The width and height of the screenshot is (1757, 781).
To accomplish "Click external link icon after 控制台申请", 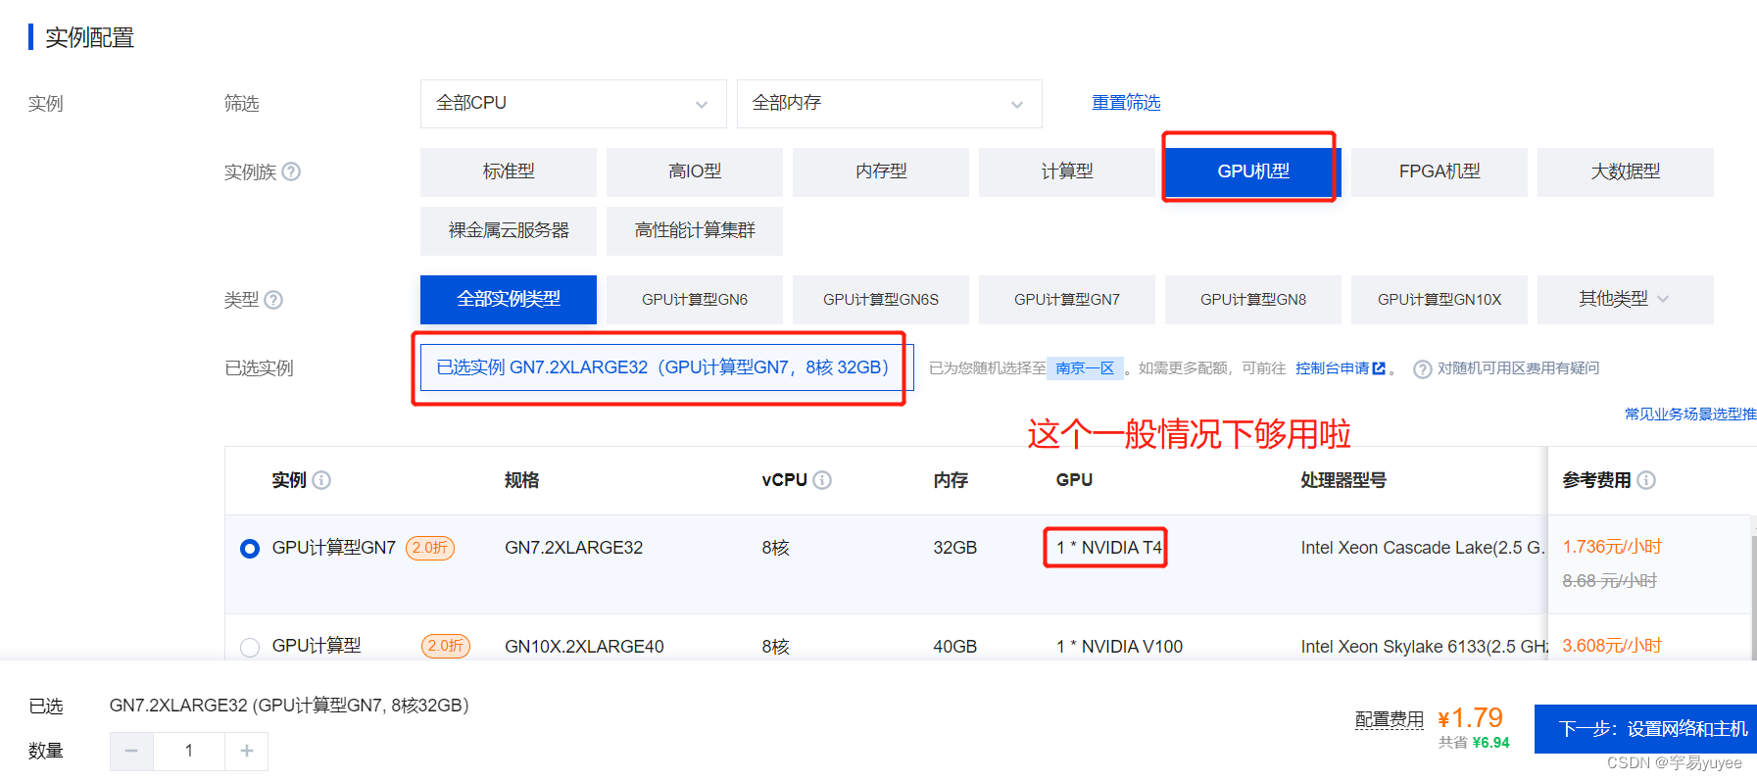I will pyautogui.click(x=1380, y=368).
